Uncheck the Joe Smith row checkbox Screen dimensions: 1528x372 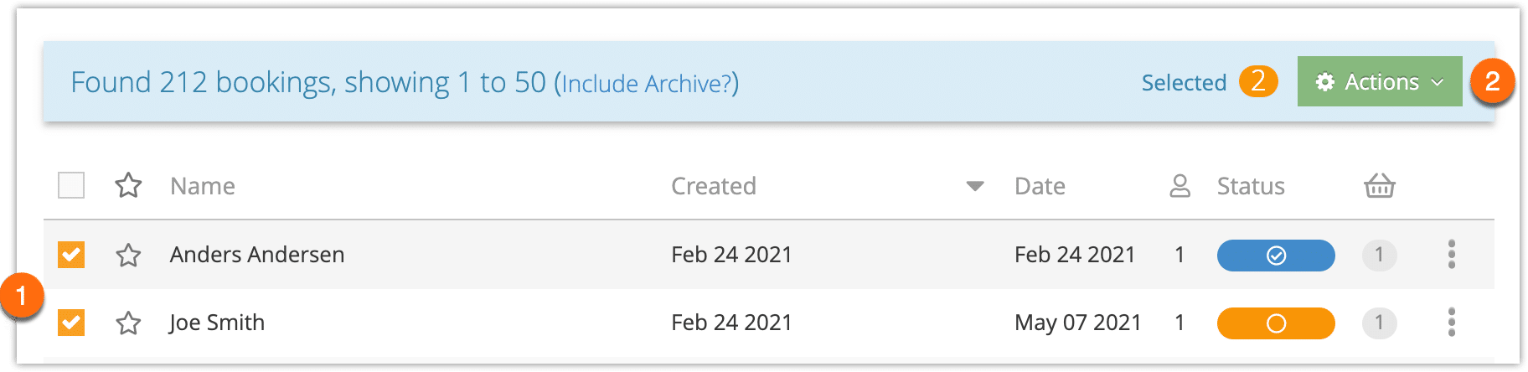click(71, 323)
